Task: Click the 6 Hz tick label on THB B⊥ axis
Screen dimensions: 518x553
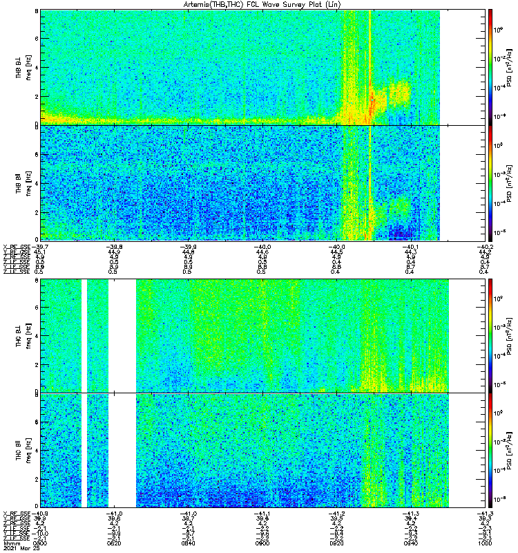Action: click(37, 39)
